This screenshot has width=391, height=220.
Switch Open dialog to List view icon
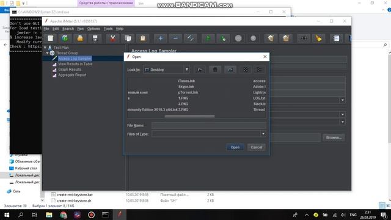[246, 70]
